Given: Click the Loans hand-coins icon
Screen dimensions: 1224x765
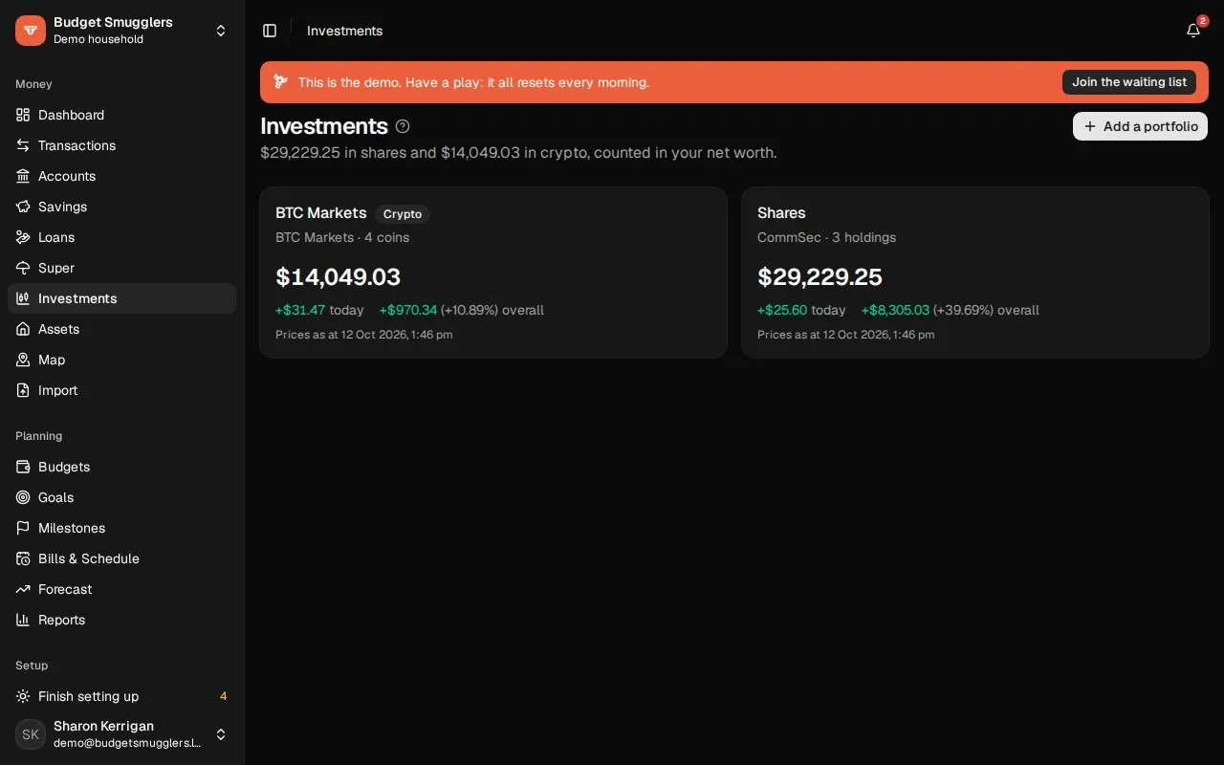Looking at the screenshot, I should 23,237.
